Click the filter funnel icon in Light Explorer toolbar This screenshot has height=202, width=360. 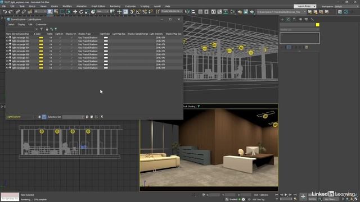coord(41,29)
